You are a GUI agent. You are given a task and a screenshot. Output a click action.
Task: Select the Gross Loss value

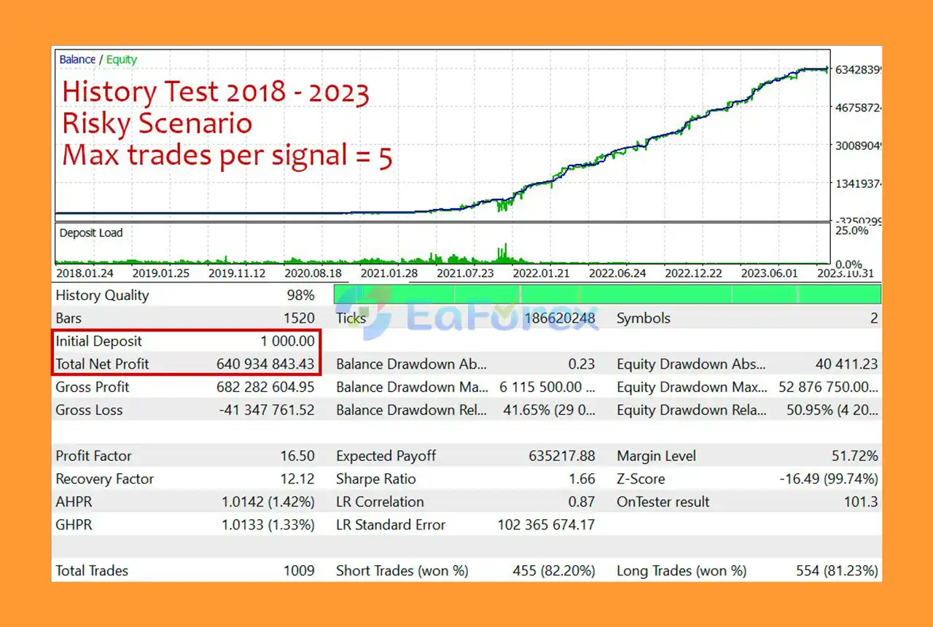tap(267, 410)
